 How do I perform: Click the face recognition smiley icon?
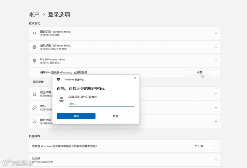click(x=34, y=33)
